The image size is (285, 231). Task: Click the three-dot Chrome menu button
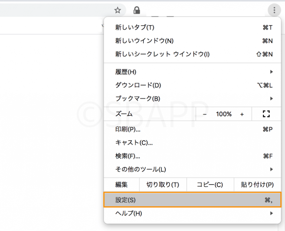pos(274,10)
